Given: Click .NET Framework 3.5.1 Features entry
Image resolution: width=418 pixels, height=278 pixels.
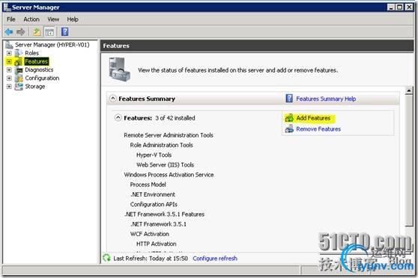Looking at the screenshot, I should [164, 214].
